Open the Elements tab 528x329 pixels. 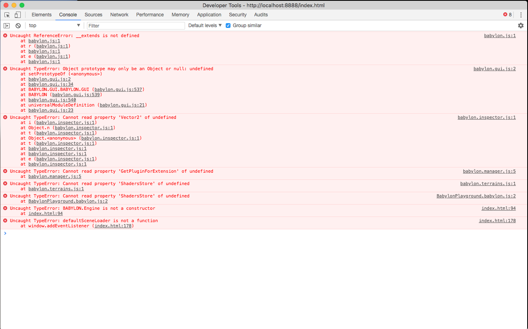pos(41,15)
